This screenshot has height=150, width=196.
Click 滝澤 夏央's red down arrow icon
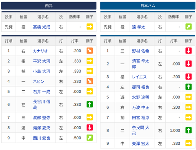click(89, 128)
